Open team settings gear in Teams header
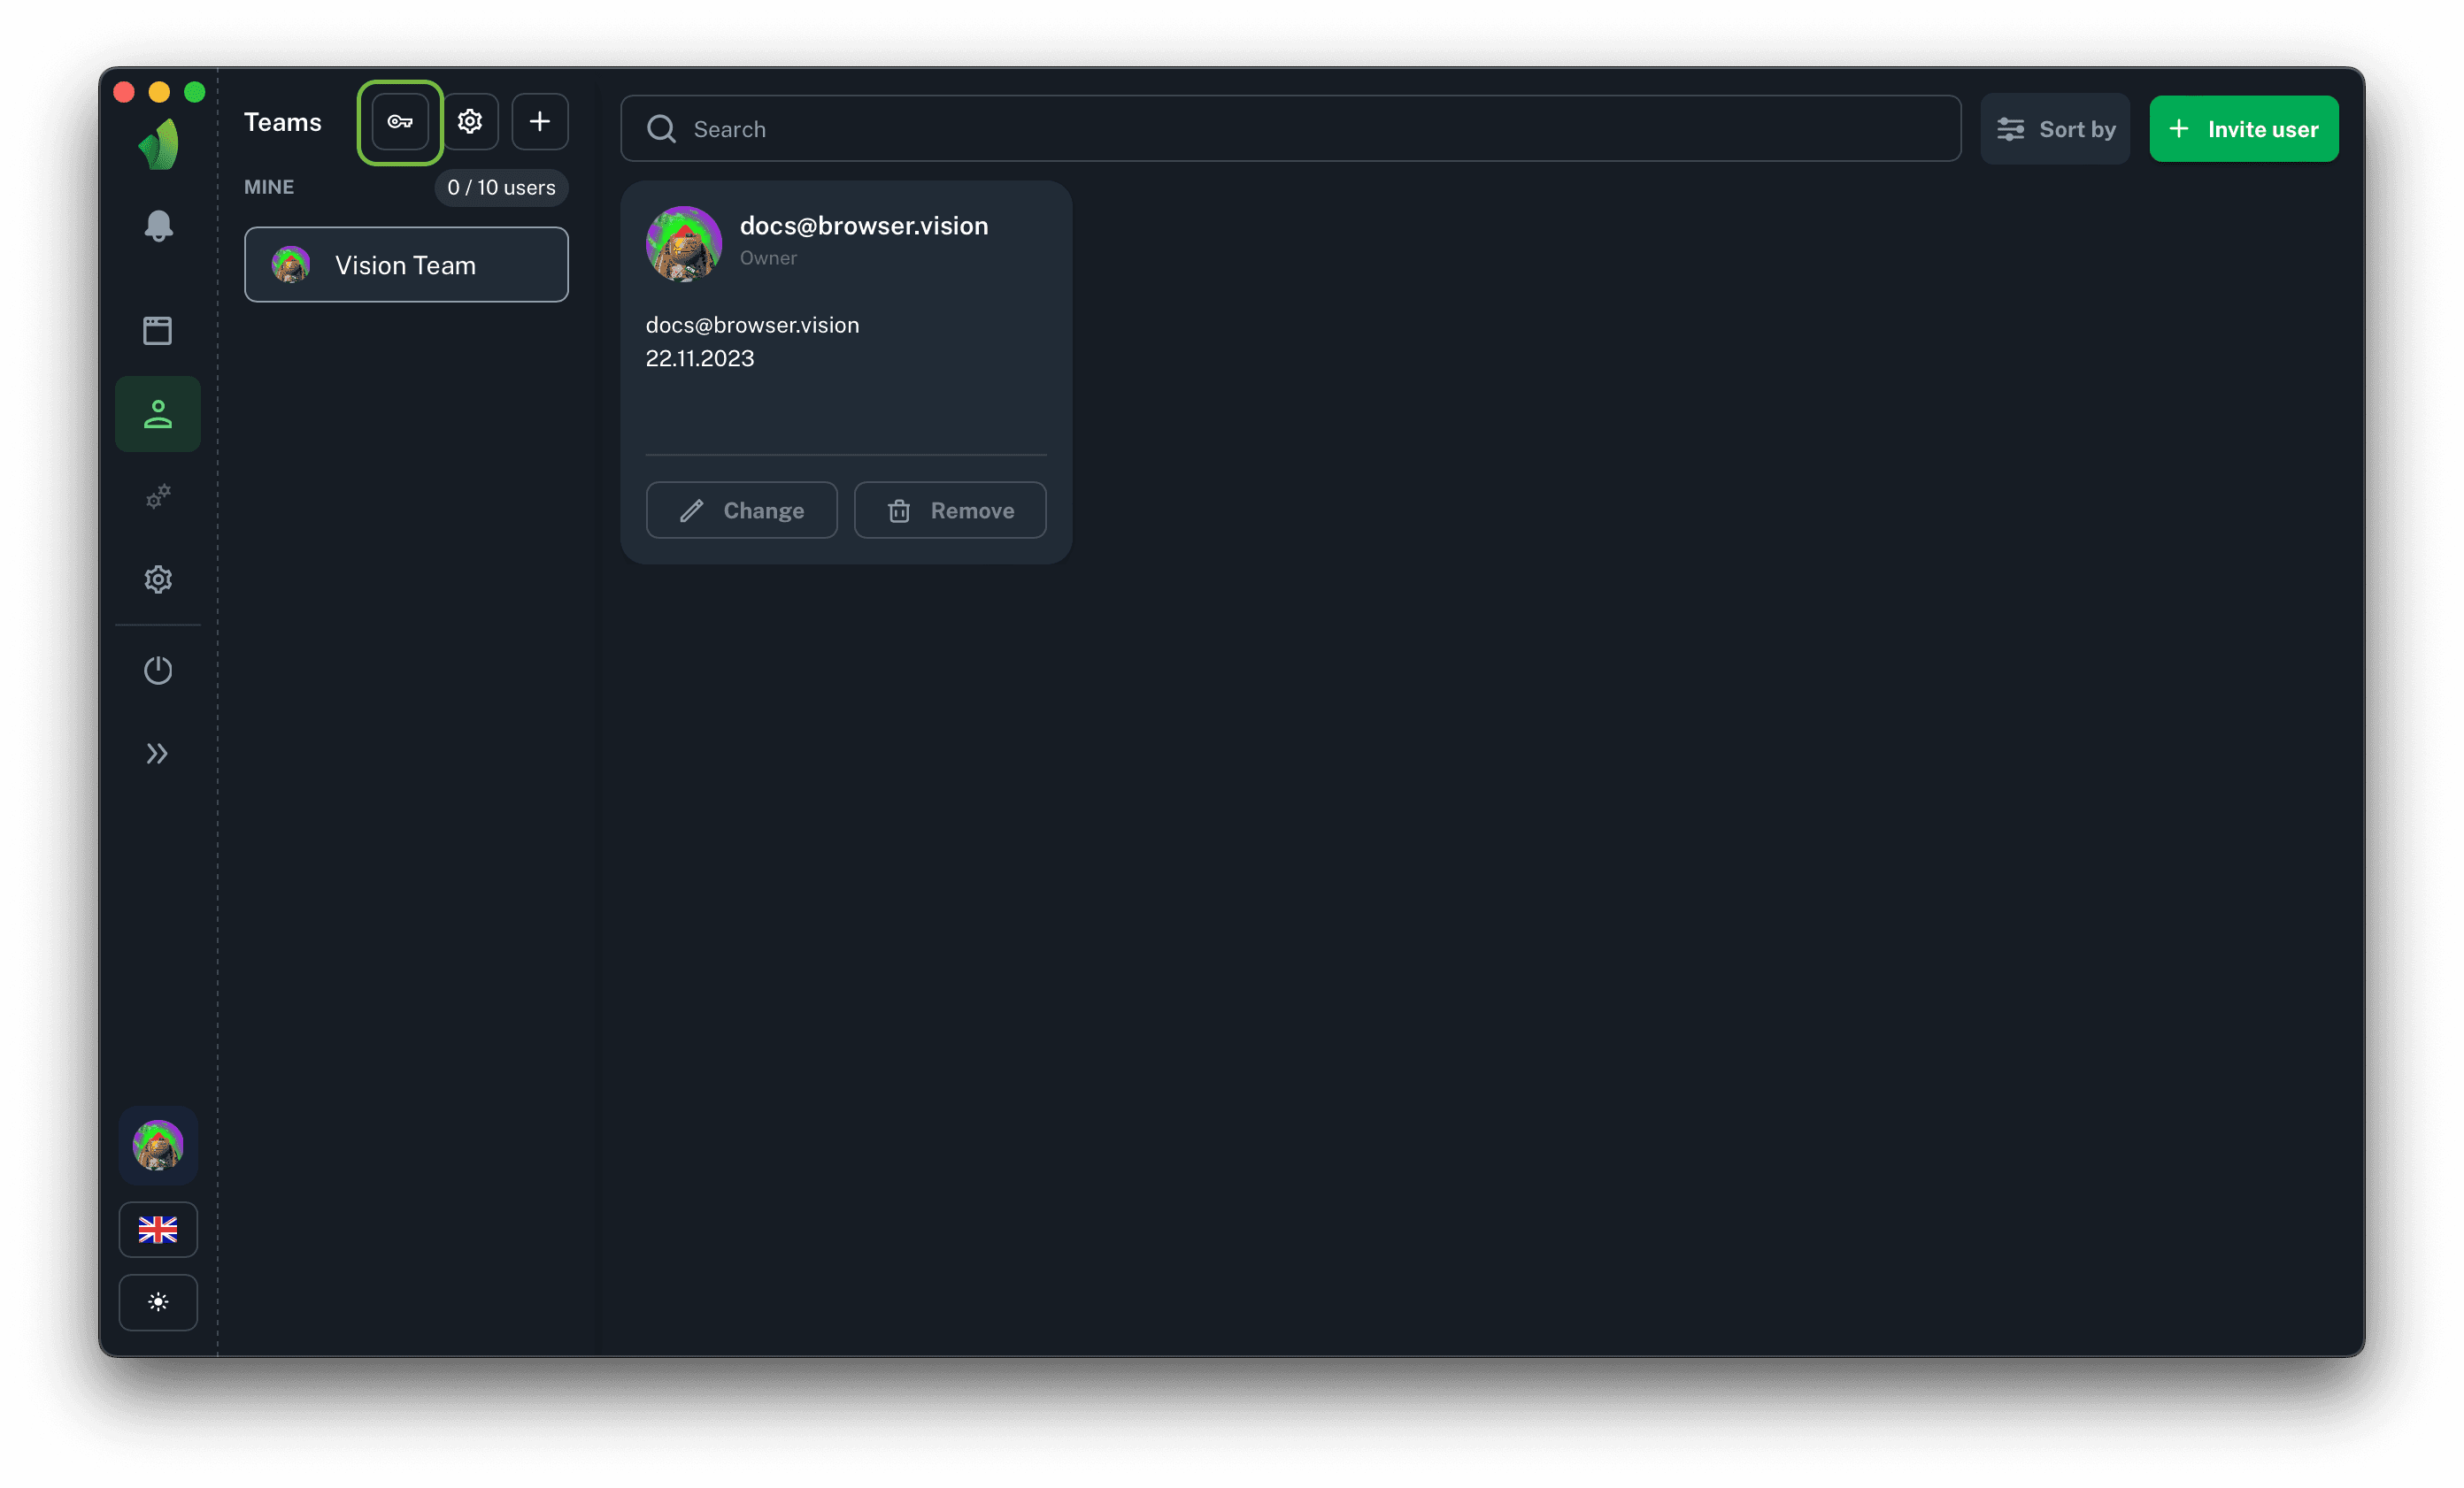The image size is (2464, 1488). click(x=470, y=122)
